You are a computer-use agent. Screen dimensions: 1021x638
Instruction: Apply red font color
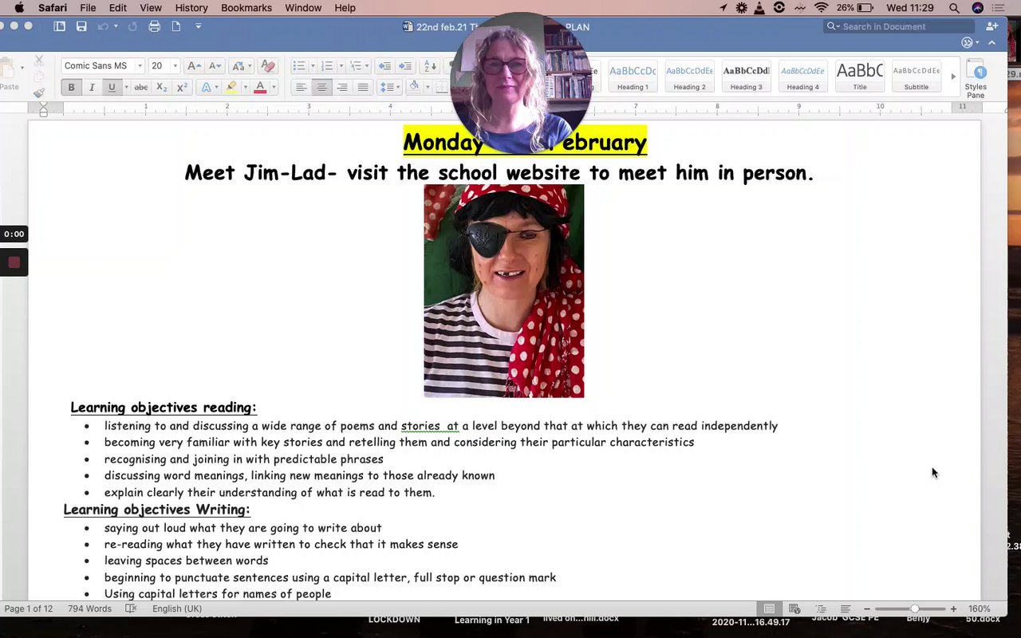(260, 87)
